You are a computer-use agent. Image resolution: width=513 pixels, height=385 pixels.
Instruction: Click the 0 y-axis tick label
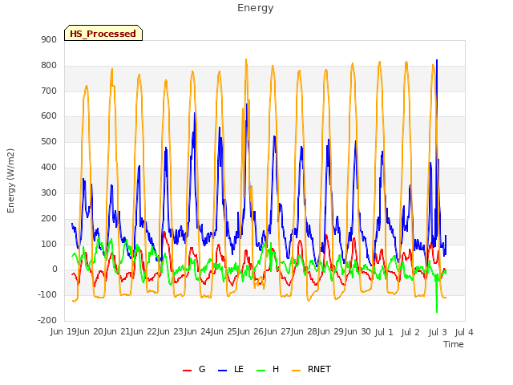(x=55, y=269)
